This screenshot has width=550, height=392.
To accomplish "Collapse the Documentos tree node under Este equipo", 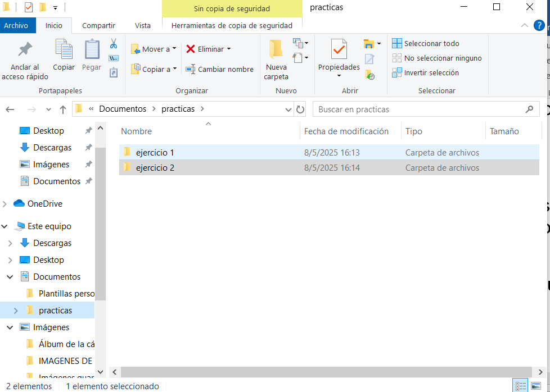I will coord(10,277).
